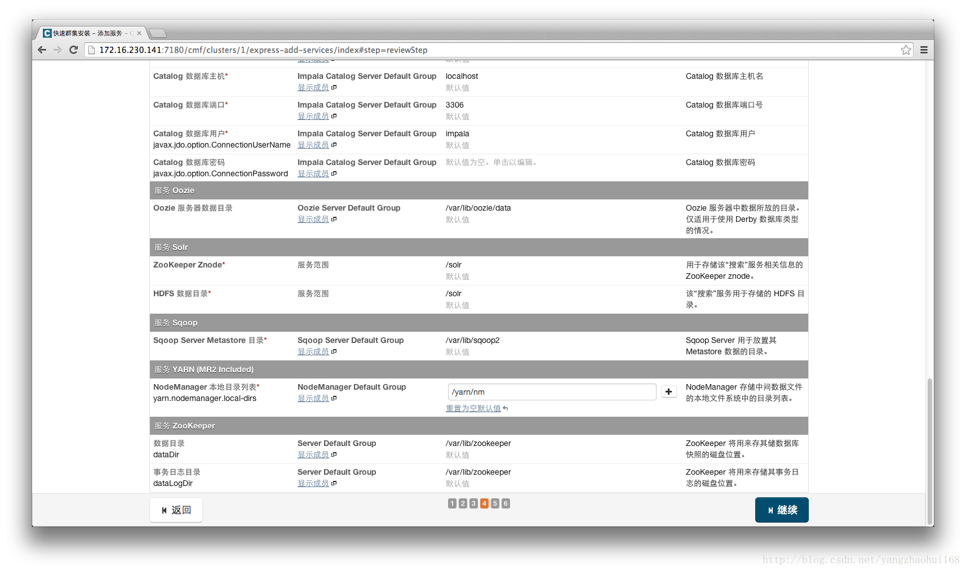Click the page vertical scrollbar thumb
The width and height of the screenshot is (966, 571).
coord(929,450)
